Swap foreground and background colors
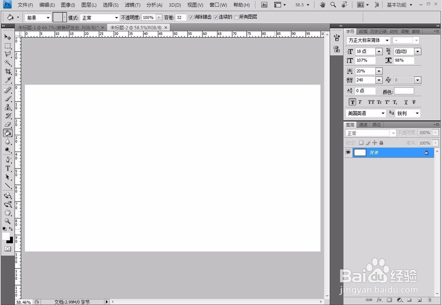Screen dimensions: 442x305 [x=11, y=229]
